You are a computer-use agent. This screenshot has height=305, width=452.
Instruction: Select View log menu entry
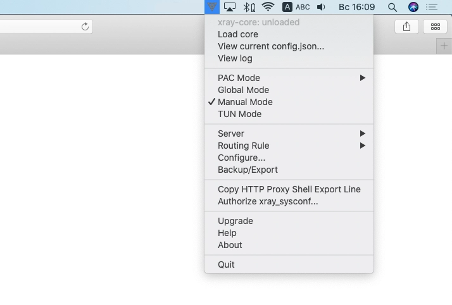[x=289, y=58]
